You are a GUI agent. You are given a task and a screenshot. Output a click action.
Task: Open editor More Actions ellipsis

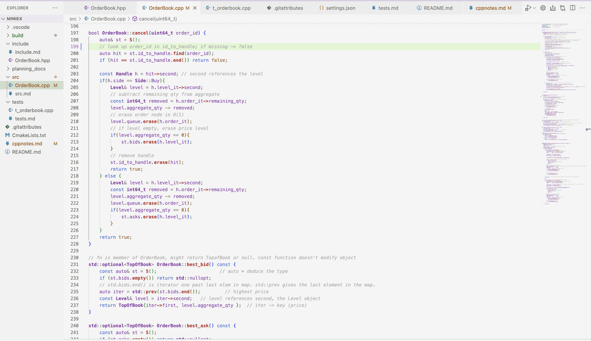(x=582, y=8)
